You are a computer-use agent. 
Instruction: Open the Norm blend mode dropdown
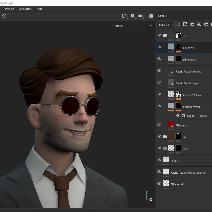click(x=204, y=116)
